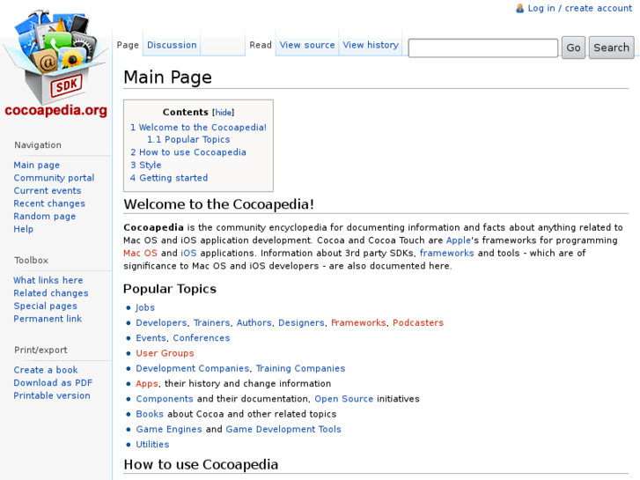Jump to 2 How to use Cocoapedia
Viewport: 640px width, 480px height.
[x=188, y=152]
